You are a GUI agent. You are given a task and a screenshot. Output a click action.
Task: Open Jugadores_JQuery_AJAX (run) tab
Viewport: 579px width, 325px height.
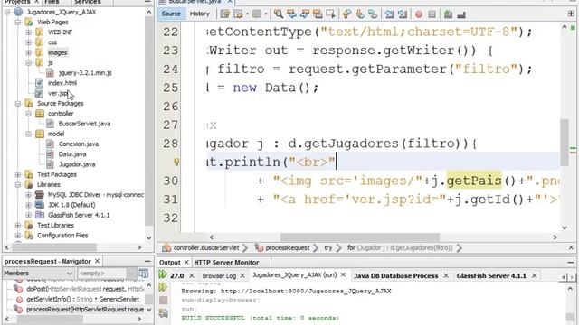(294, 274)
